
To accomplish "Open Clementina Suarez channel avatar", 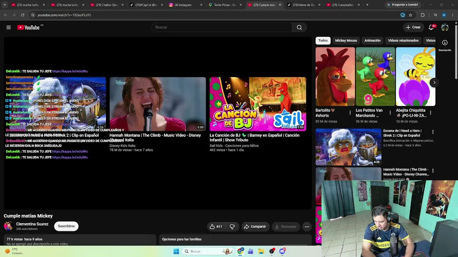I will (8, 226).
